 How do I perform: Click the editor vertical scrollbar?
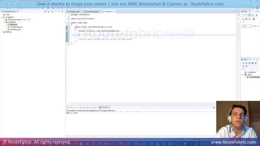point(237,58)
